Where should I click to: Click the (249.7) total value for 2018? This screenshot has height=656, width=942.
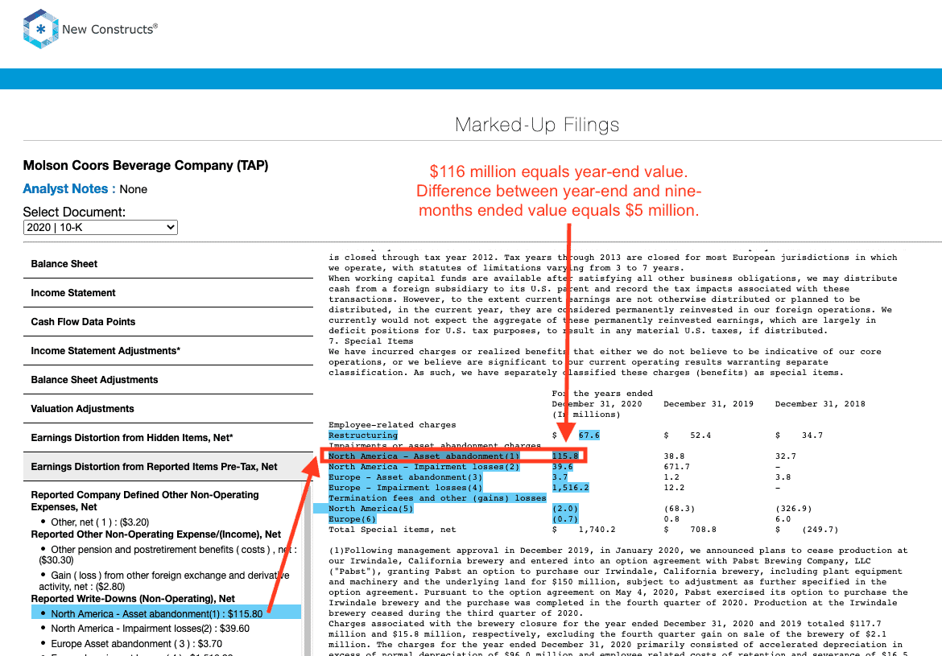pyautogui.click(x=820, y=530)
